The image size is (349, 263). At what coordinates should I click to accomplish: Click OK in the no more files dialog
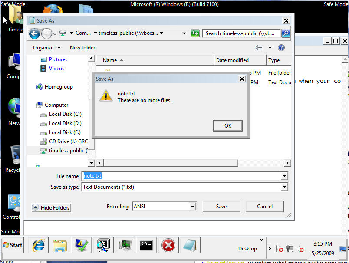pyautogui.click(x=227, y=126)
